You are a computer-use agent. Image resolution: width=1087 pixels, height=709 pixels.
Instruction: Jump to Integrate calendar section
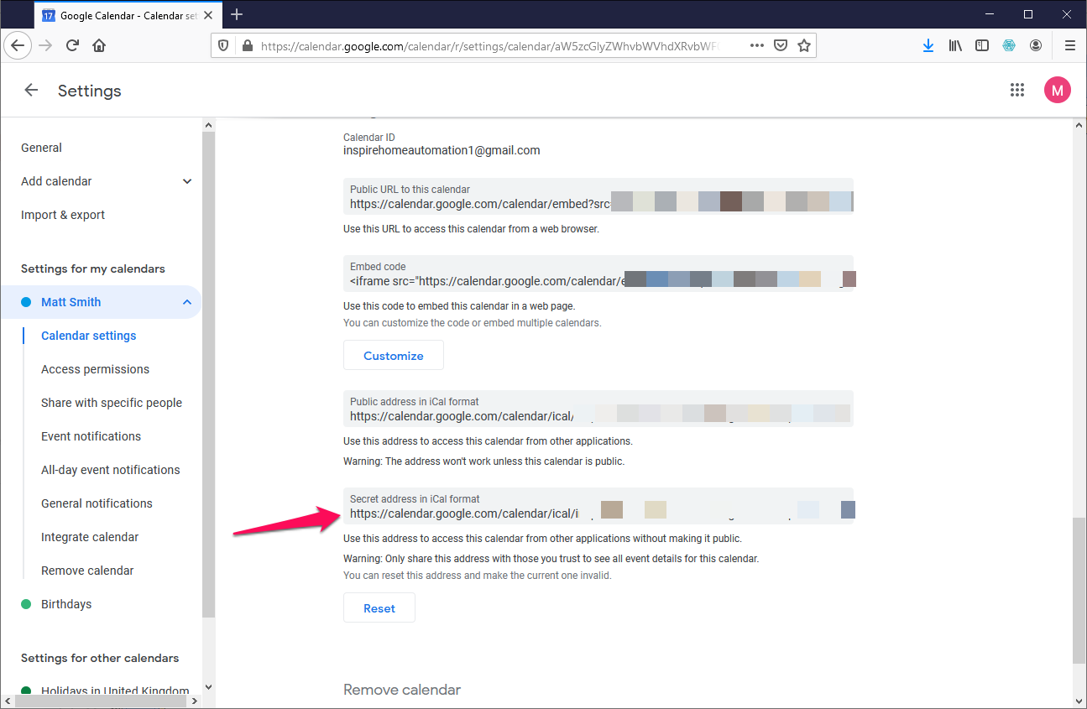[x=90, y=537]
